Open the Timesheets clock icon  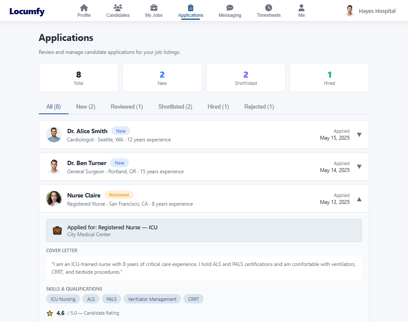pos(269,8)
